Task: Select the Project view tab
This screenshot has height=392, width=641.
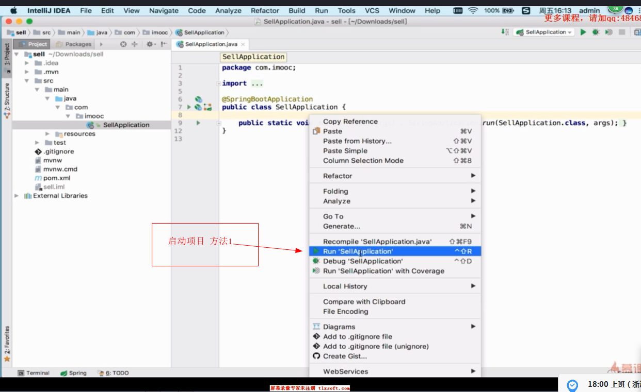Action: click(33, 44)
